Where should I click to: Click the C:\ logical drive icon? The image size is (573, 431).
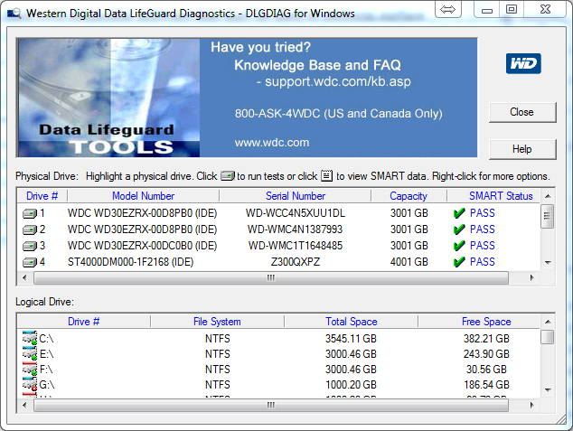[x=30, y=338]
